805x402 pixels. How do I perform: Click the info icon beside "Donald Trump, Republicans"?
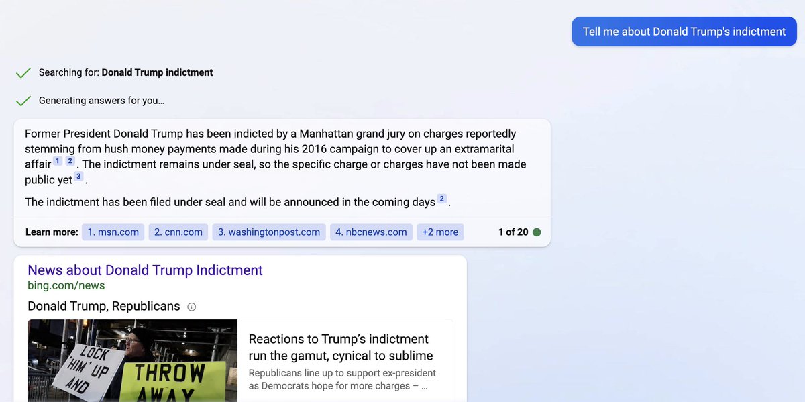pos(191,306)
